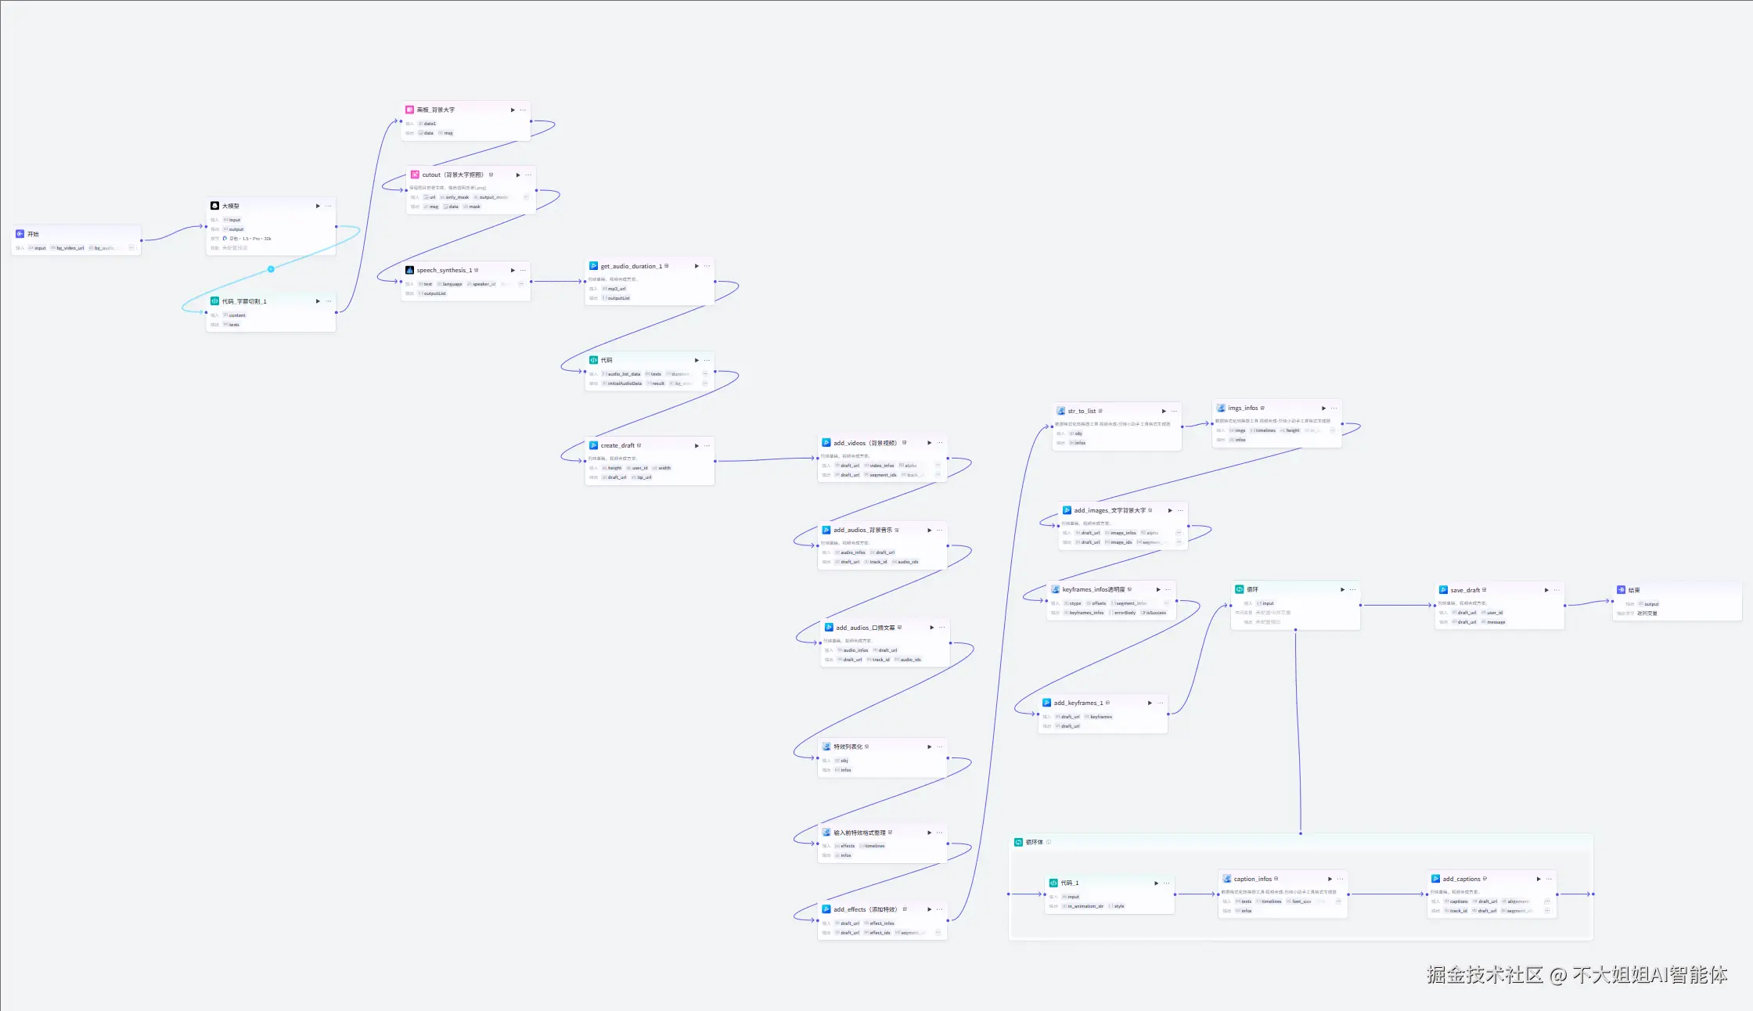This screenshot has width=1753, height=1011.
Task: Click the 开始 start node icon
Action: (20, 234)
